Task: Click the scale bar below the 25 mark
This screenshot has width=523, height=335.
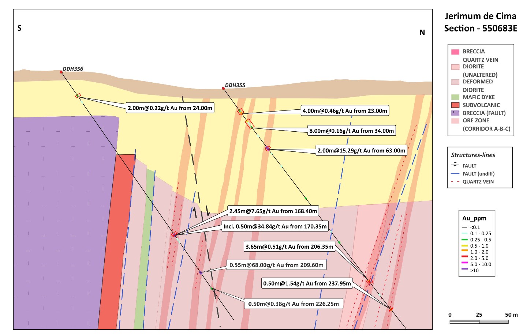Action: pos(479,322)
